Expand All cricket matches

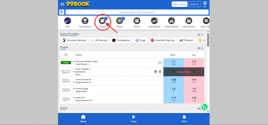tap(200, 48)
